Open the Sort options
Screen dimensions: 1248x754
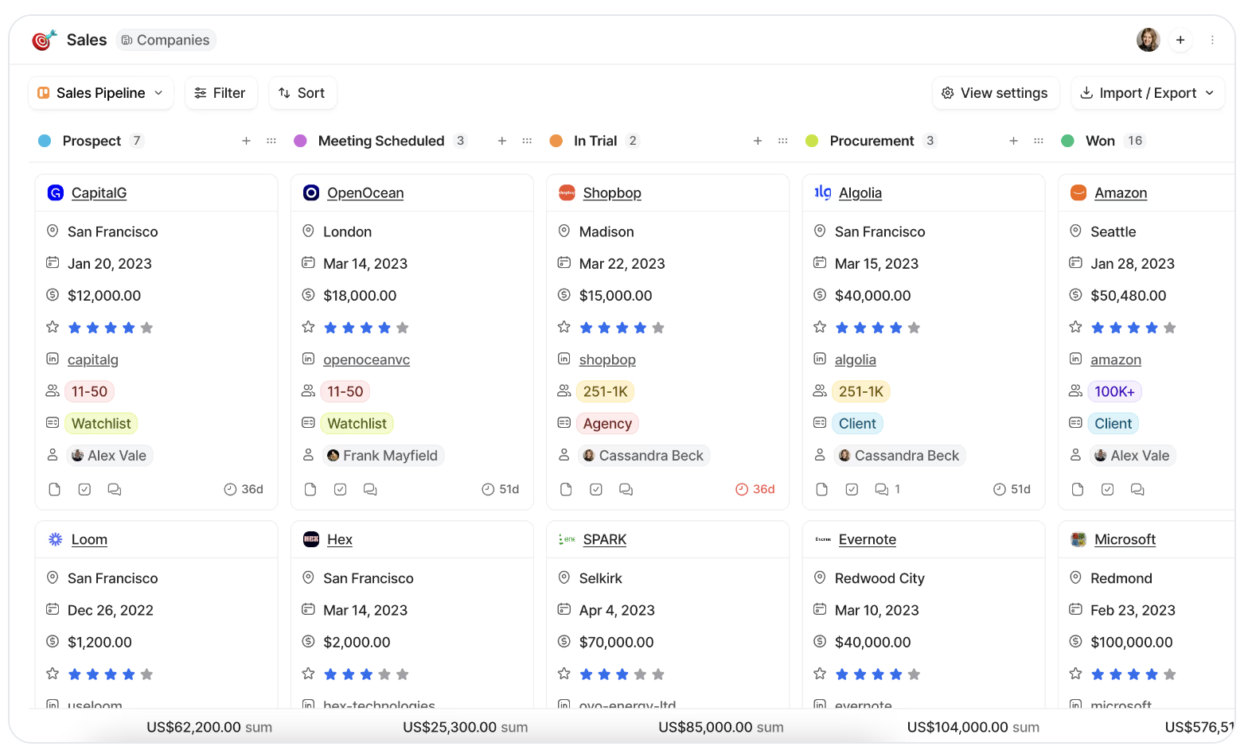302,93
